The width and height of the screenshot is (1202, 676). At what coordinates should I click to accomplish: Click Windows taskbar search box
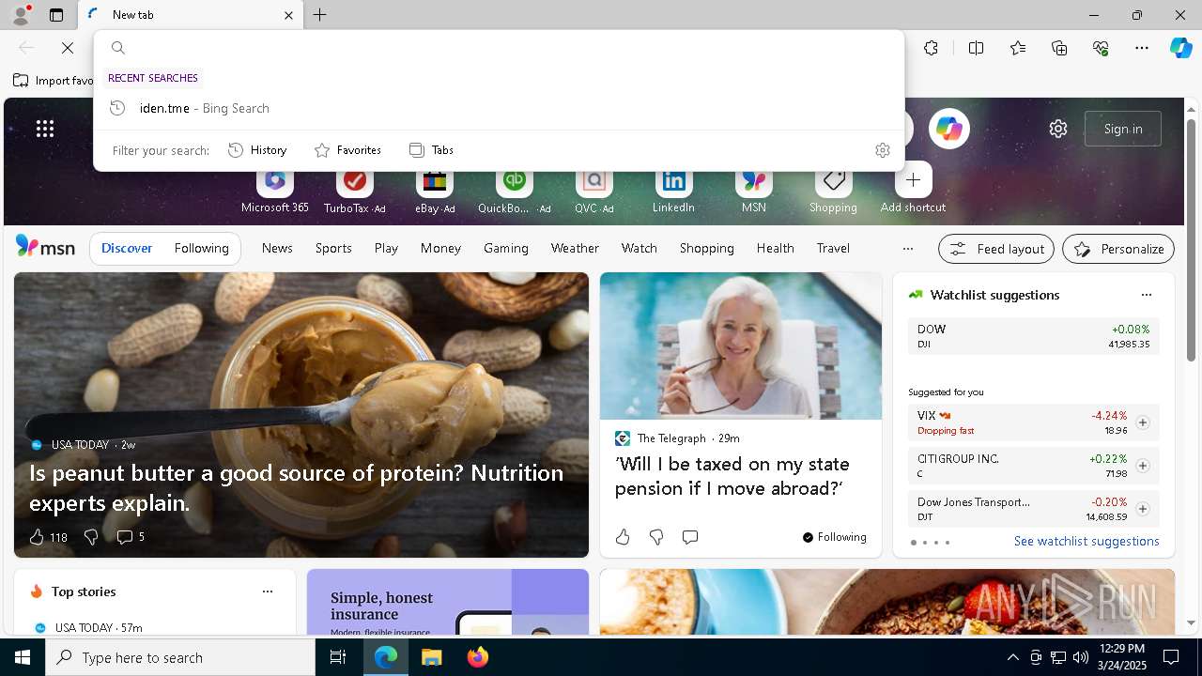pyautogui.click(x=180, y=657)
